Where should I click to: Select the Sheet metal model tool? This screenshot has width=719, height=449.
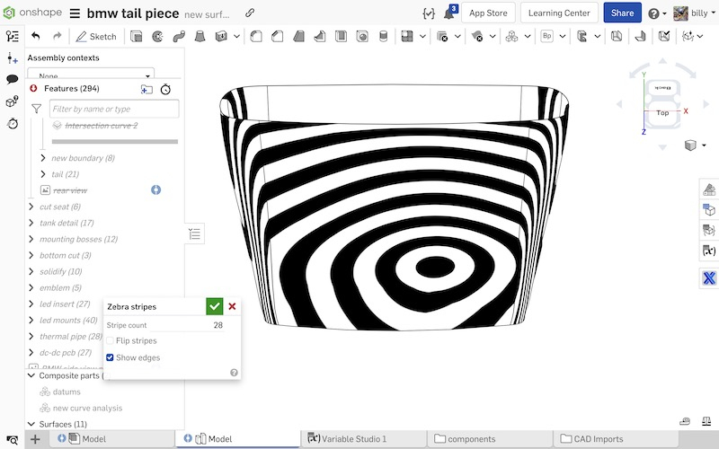[x=617, y=36]
